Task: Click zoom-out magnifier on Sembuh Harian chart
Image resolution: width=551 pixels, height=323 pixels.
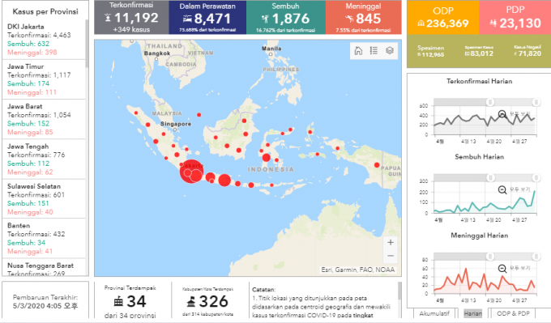Action: pos(502,190)
